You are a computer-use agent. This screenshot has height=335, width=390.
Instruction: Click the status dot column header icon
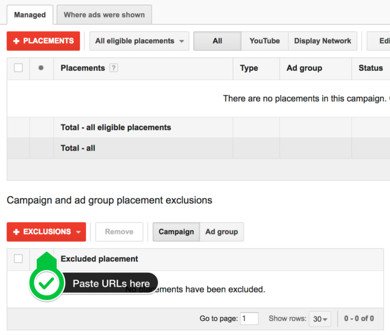click(41, 68)
